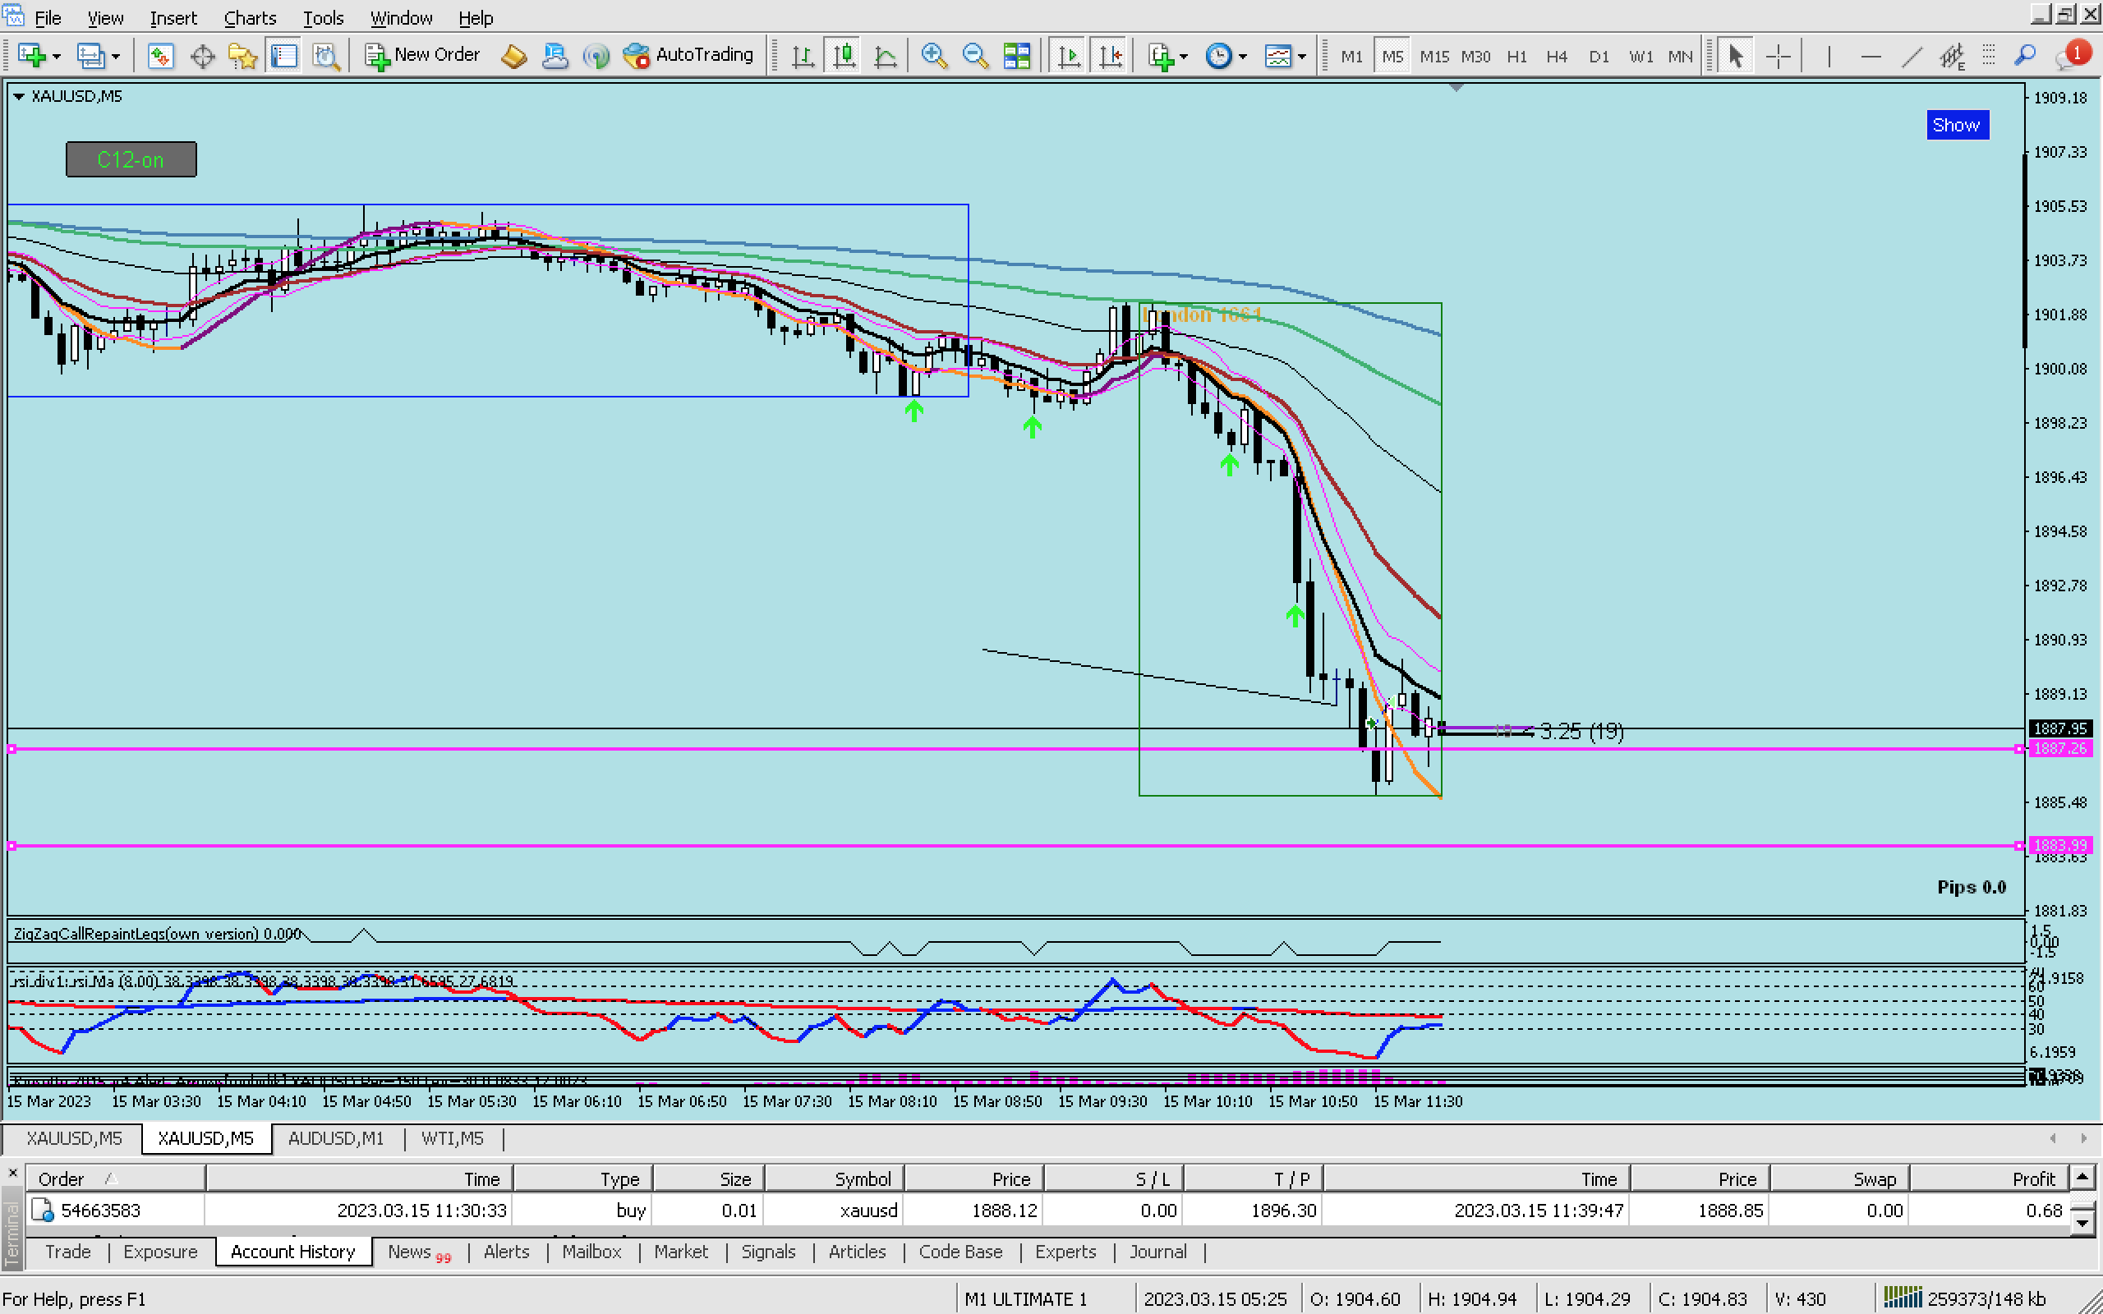Viewport: 2103px width, 1314px height.
Task: Click the New Order button
Action: pos(422,55)
